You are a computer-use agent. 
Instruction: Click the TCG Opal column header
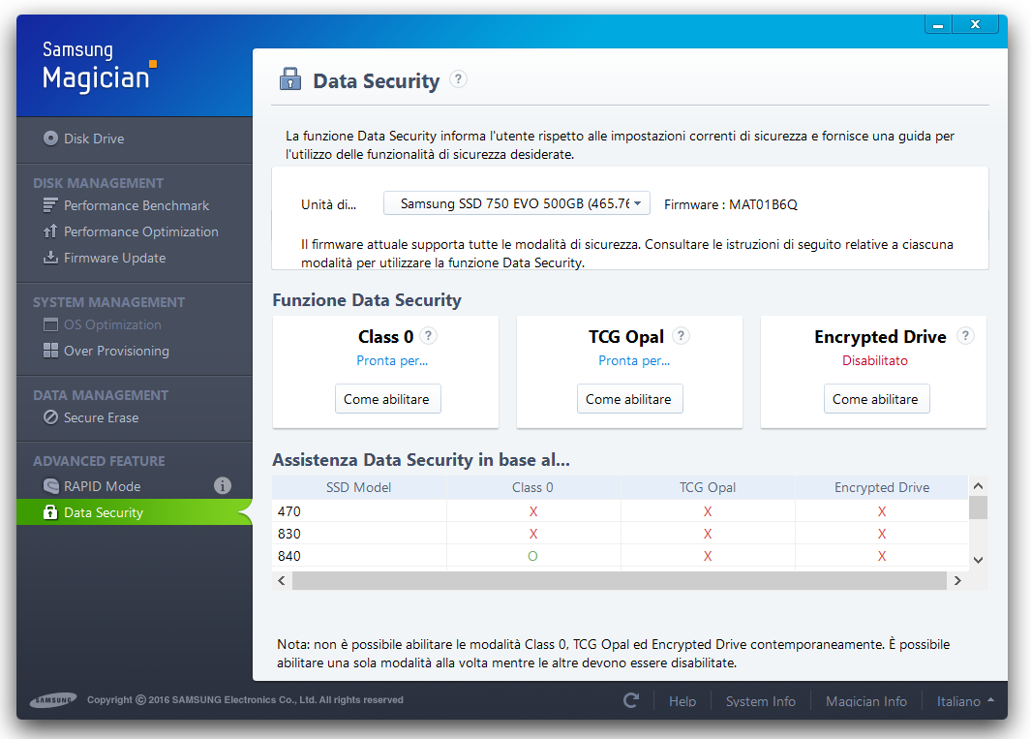click(x=708, y=487)
